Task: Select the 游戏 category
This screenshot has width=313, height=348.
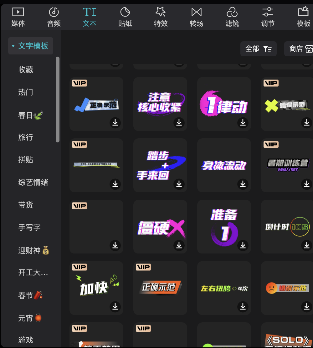Action: click(x=26, y=340)
